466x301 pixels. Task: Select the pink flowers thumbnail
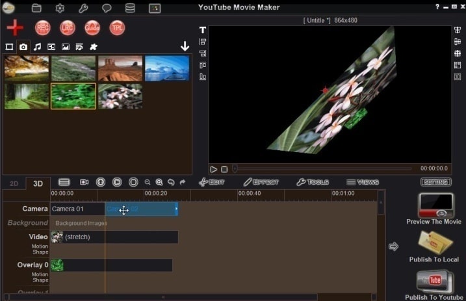[x=120, y=96]
